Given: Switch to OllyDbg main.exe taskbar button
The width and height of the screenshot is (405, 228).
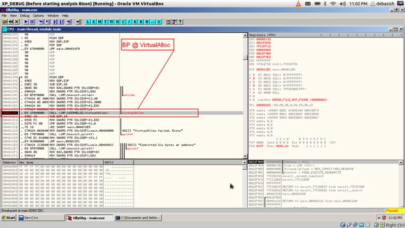Looking at the screenshot, I should point(90,218).
